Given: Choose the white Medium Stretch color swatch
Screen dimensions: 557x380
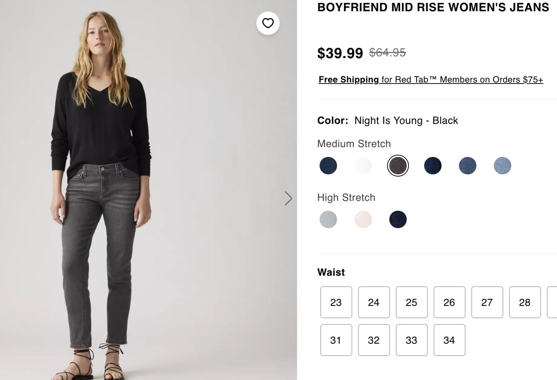Looking at the screenshot, I should coord(363,166).
